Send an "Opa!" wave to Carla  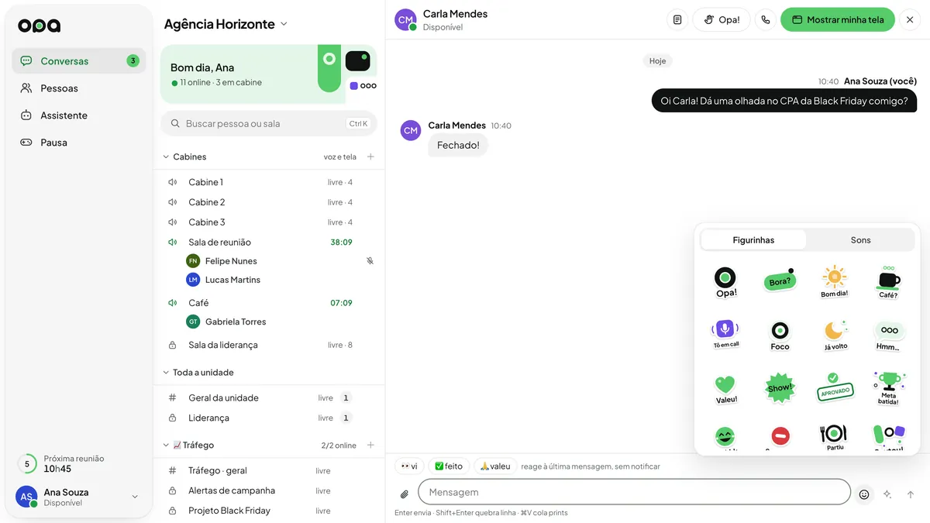click(x=722, y=19)
